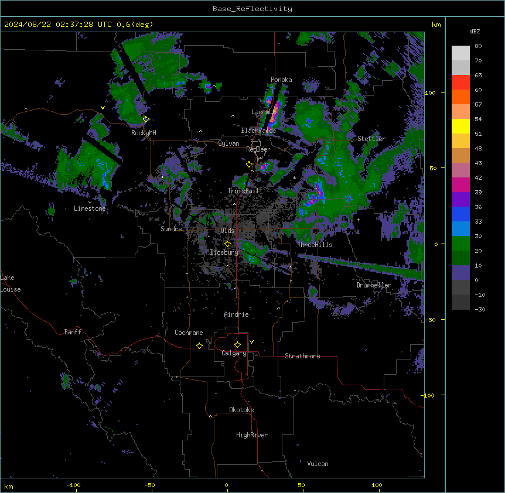Select the Drumheller city label
Viewport: 505px width, 493px height.
point(374,285)
